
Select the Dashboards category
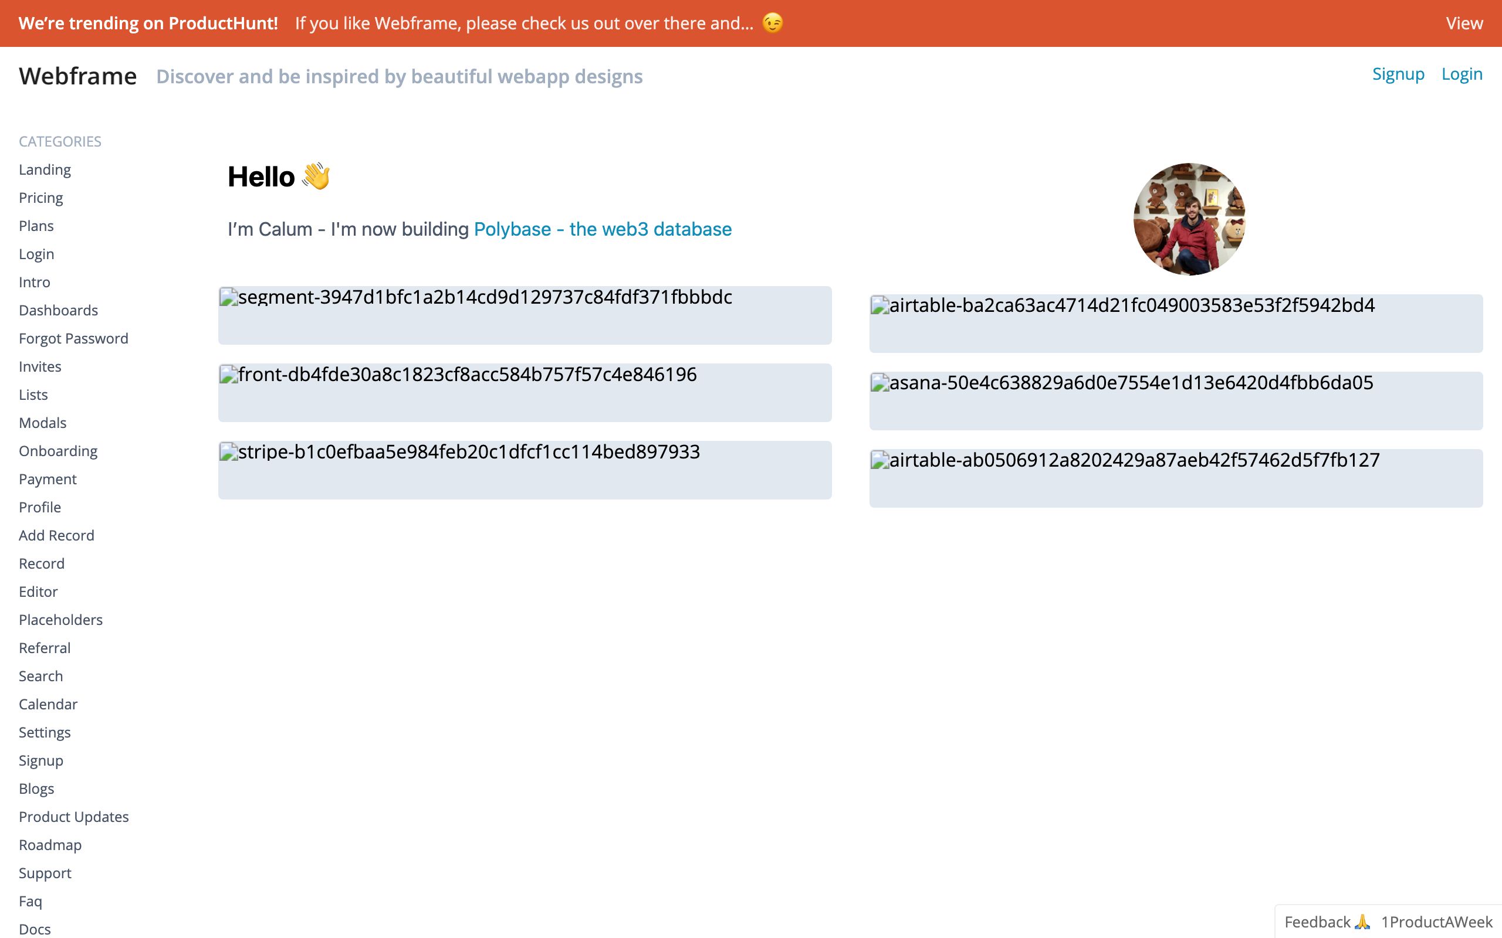pos(58,310)
